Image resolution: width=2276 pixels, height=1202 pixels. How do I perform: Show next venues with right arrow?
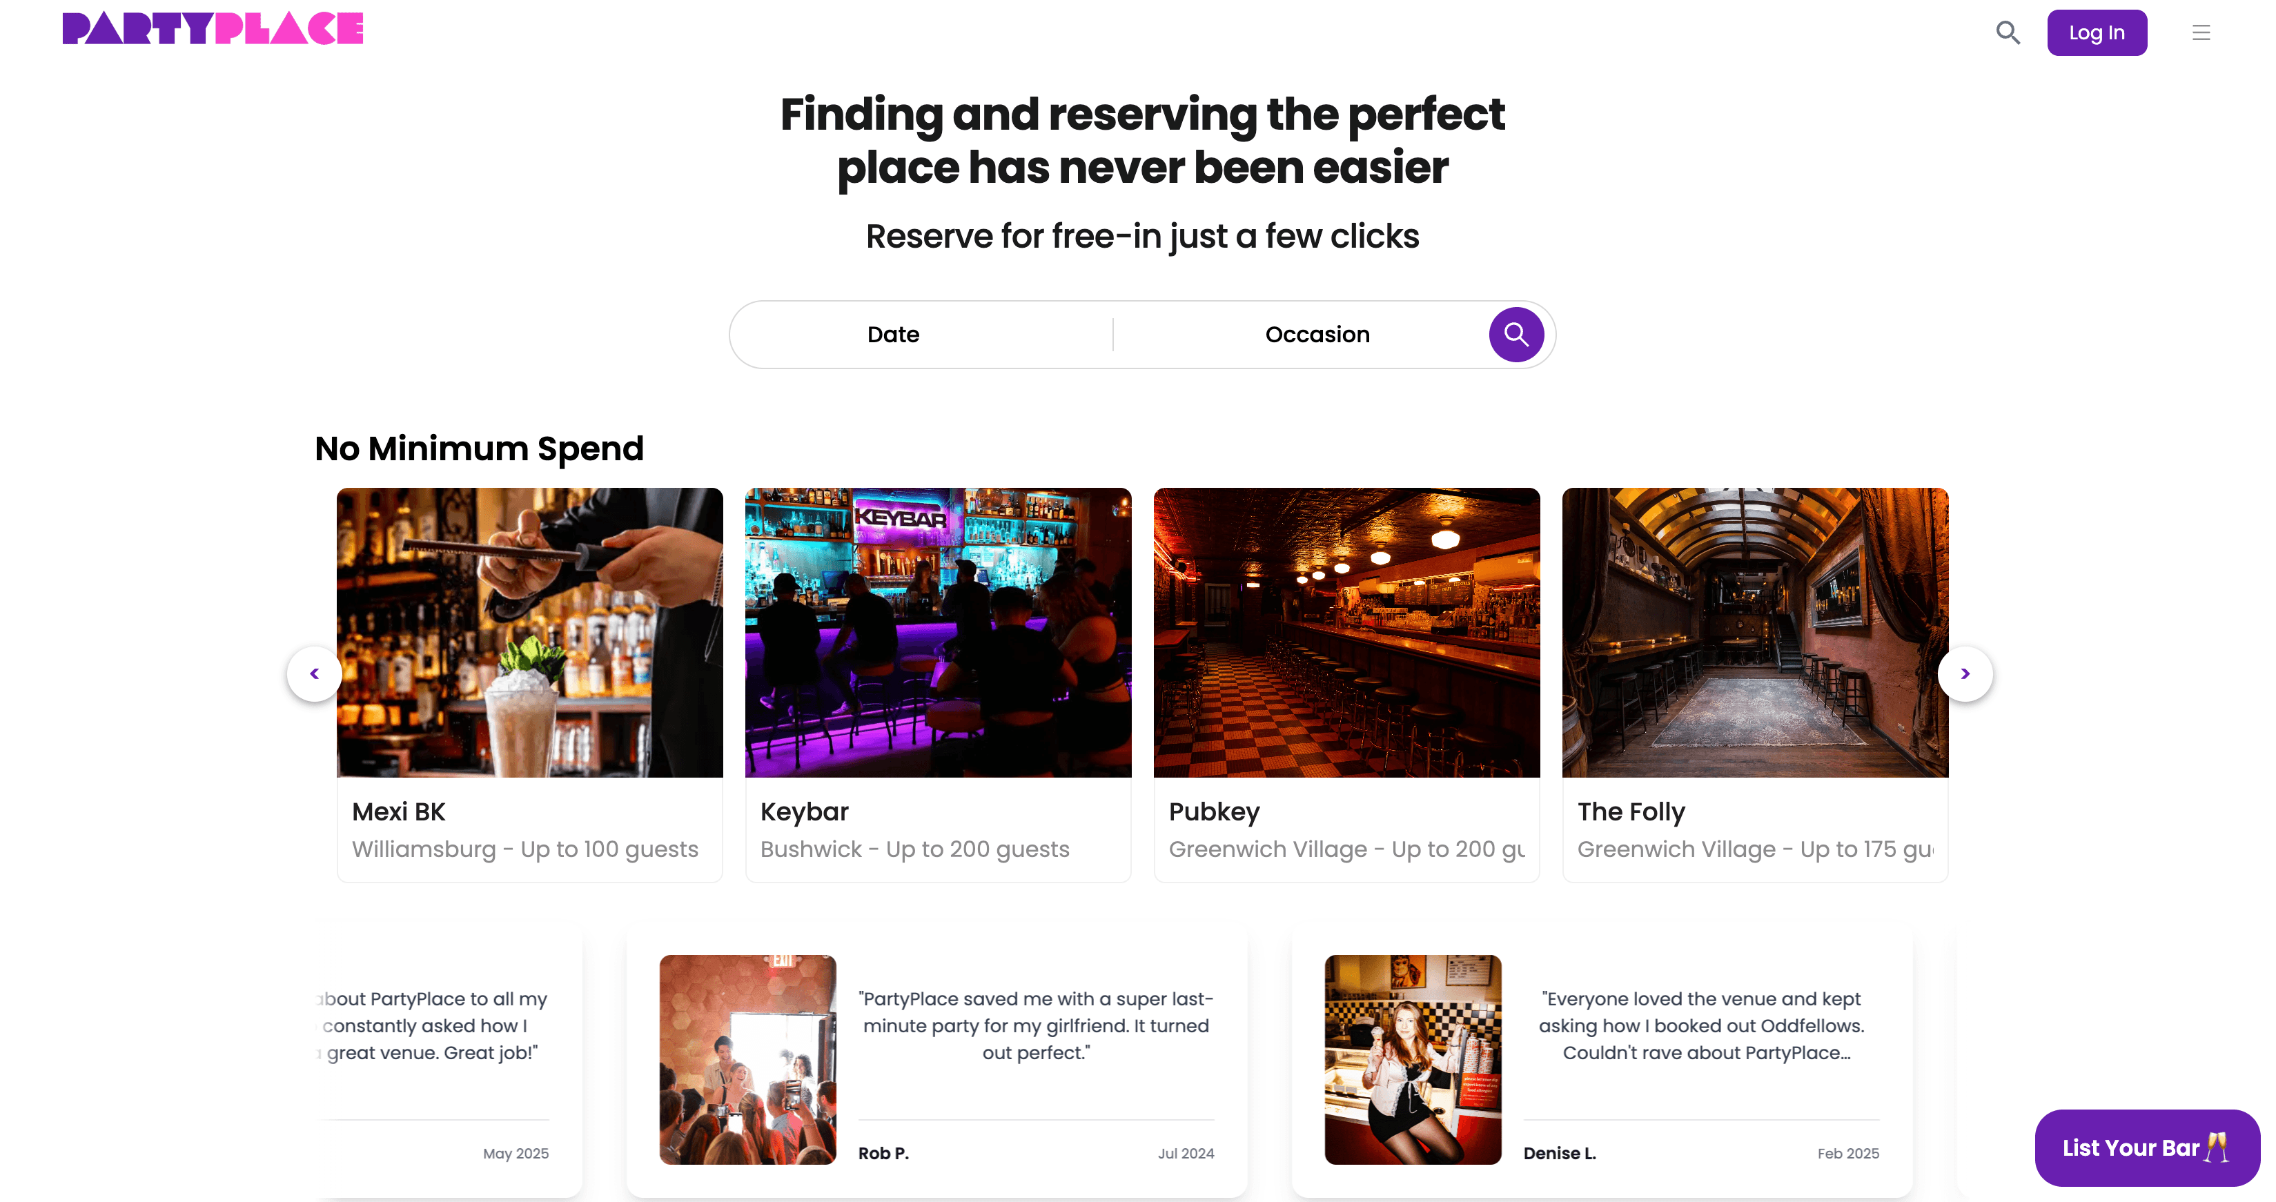1965,674
